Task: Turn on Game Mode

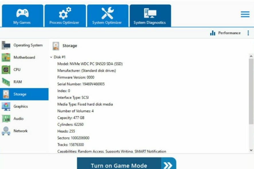Action: (126, 163)
